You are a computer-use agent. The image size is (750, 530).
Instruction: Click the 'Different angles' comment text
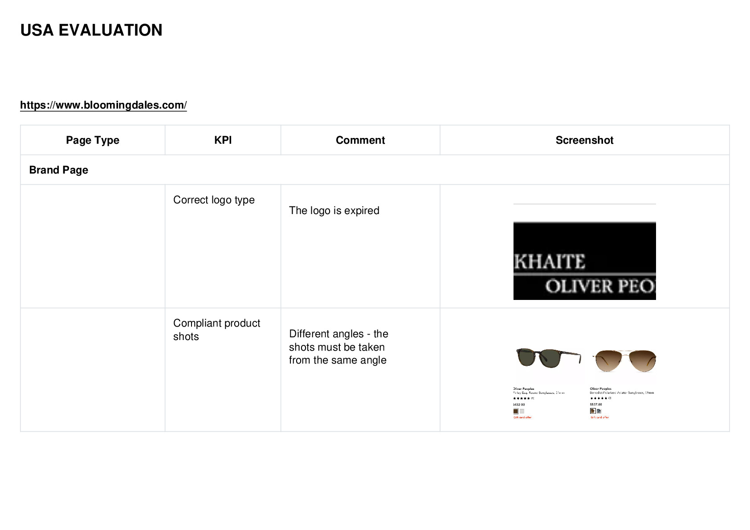coord(338,347)
